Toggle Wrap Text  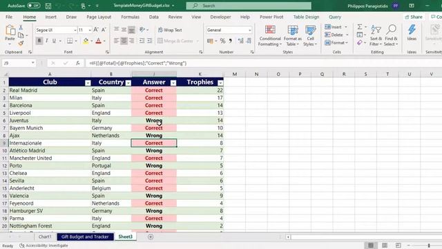(x=170, y=30)
